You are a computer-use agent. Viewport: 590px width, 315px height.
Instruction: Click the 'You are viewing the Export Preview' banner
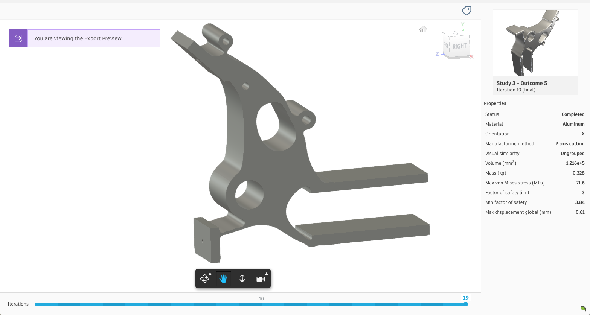click(85, 38)
